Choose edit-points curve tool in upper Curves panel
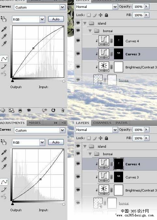157x220 pixels. [4, 59]
